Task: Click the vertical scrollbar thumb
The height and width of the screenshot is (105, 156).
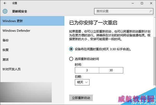Action: [x=155, y=61]
